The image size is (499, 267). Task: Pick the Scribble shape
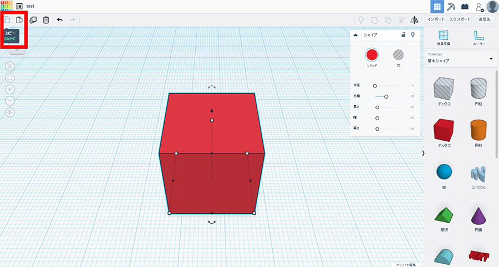pyautogui.click(x=478, y=174)
